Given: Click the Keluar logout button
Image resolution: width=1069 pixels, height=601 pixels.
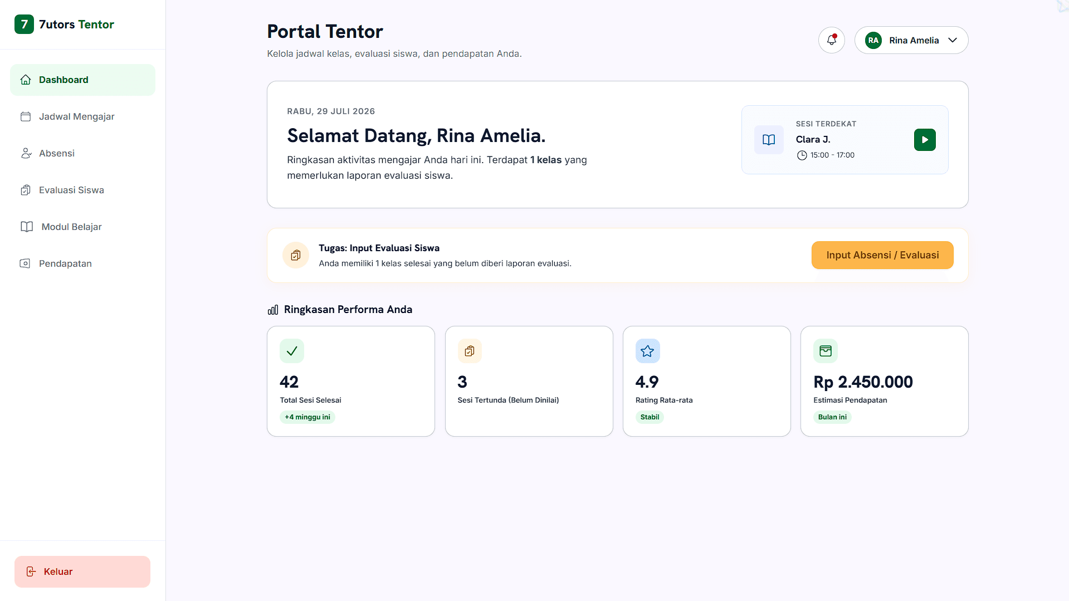Looking at the screenshot, I should (x=82, y=571).
